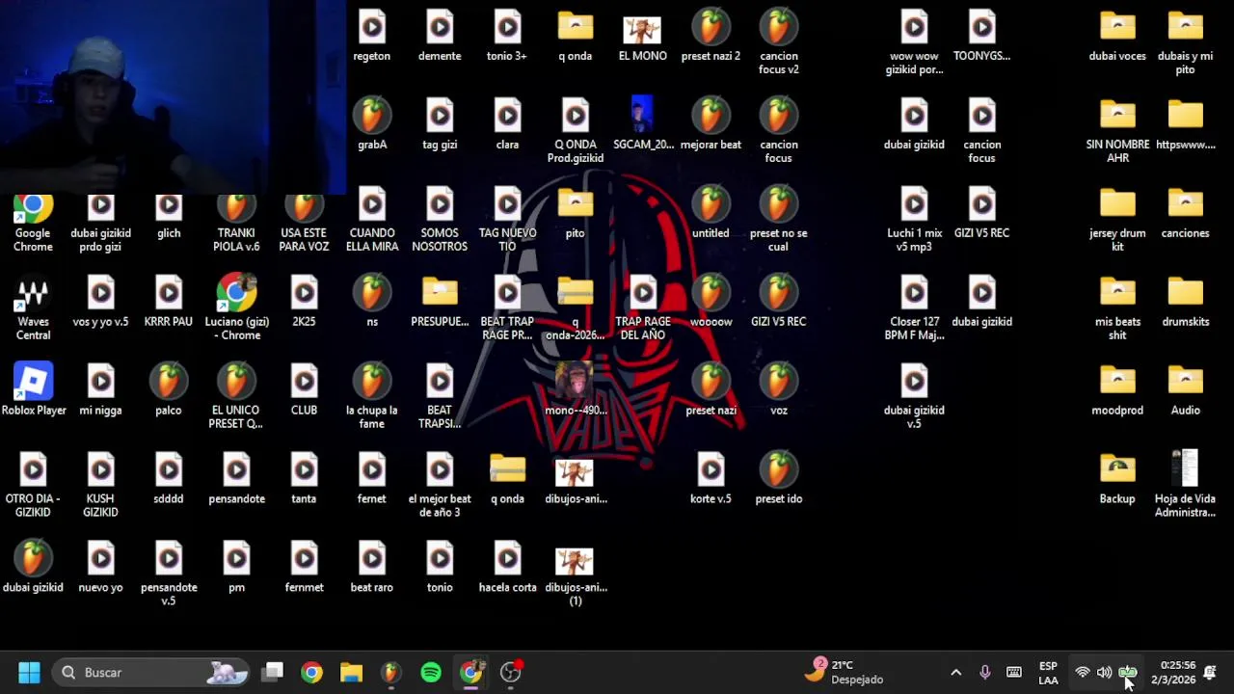Open the Backup folder
Viewport: 1234px width, 694px height.
(x=1117, y=479)
